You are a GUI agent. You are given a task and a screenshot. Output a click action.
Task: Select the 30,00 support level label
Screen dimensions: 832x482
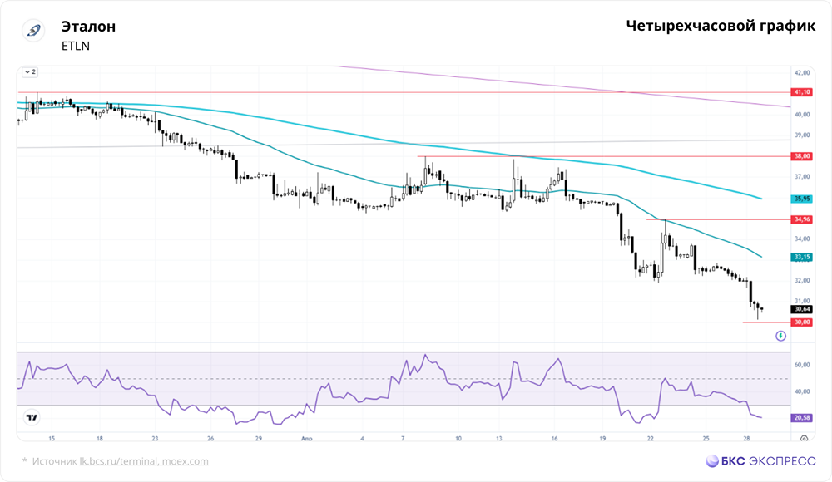(802, 322)
